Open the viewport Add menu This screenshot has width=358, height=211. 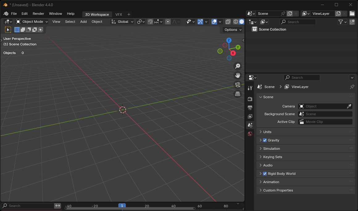point(83,22)
